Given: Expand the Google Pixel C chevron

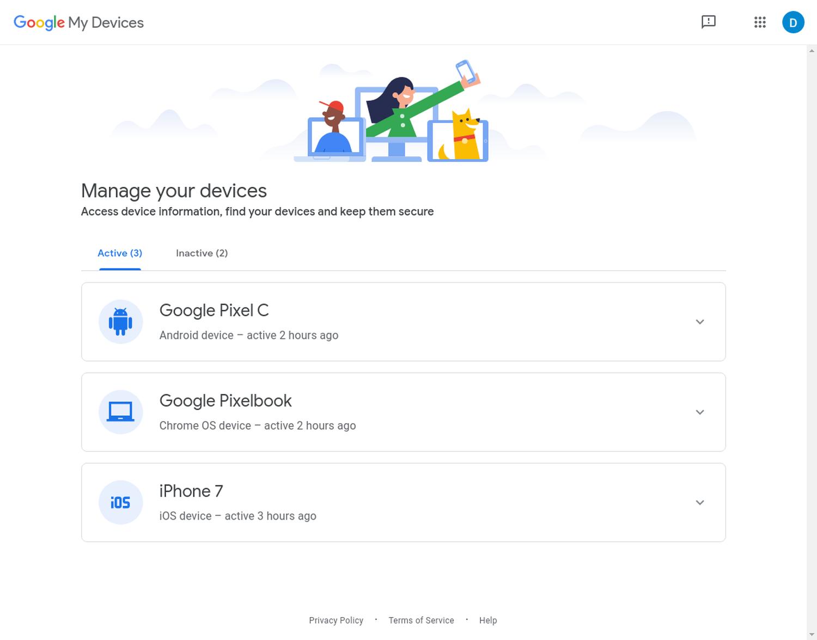Looking at the screenshot, I should [x=700, y=322].
